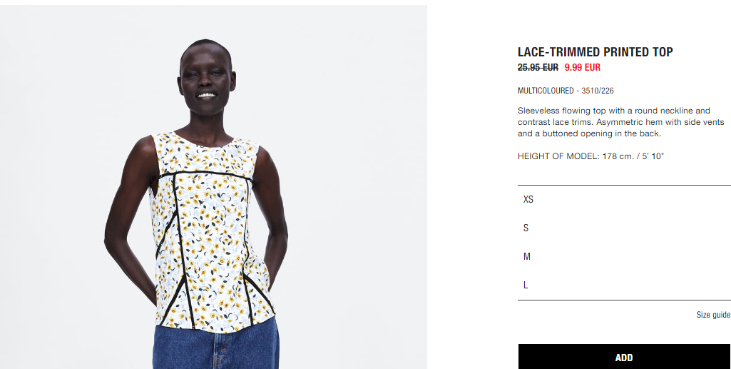The height and width of the screenshot is (369, 731).
Task: Click the HEIGHT OF MODEL text line
Action: pyautogui.click(x=591, y=156)
